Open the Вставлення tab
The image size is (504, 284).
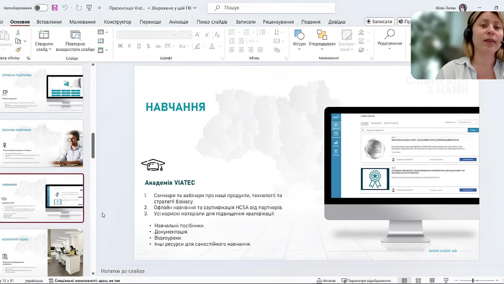coord(49,22)
